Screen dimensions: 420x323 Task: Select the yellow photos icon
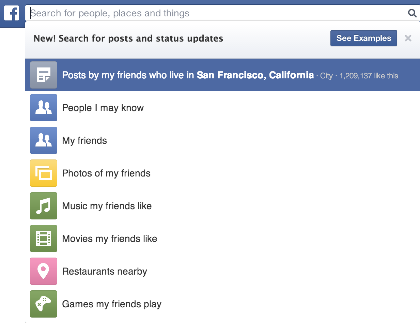coord(44,173)
